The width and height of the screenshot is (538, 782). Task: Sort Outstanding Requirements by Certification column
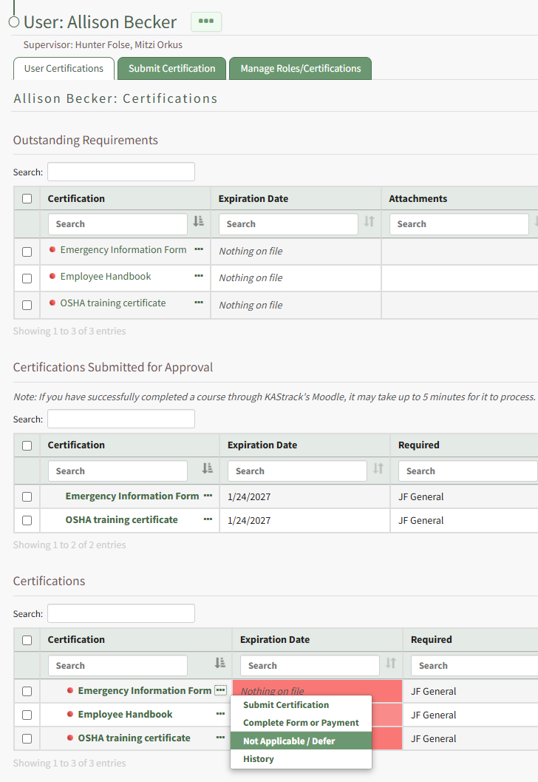198,221
